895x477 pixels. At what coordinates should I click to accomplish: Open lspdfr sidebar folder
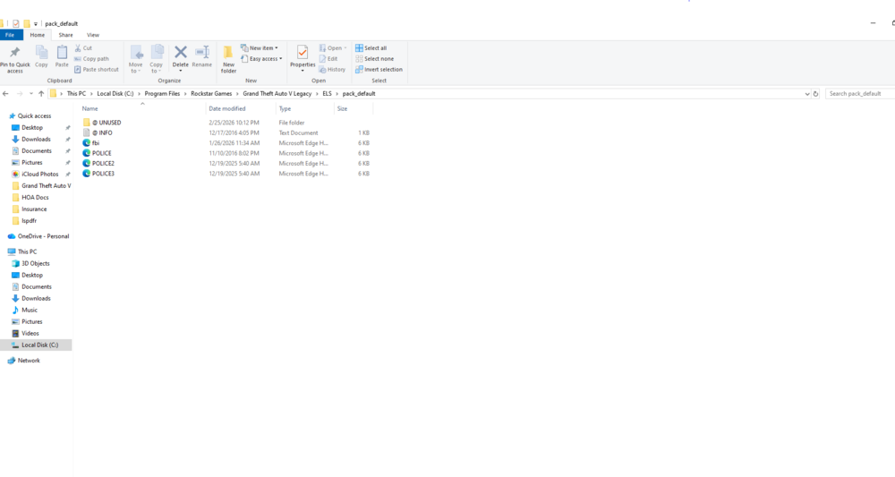coord(30,221)
